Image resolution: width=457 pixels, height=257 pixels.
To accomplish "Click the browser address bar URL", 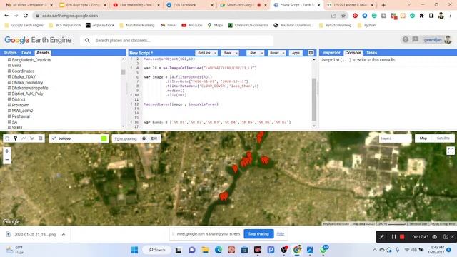I will point(70,16).
